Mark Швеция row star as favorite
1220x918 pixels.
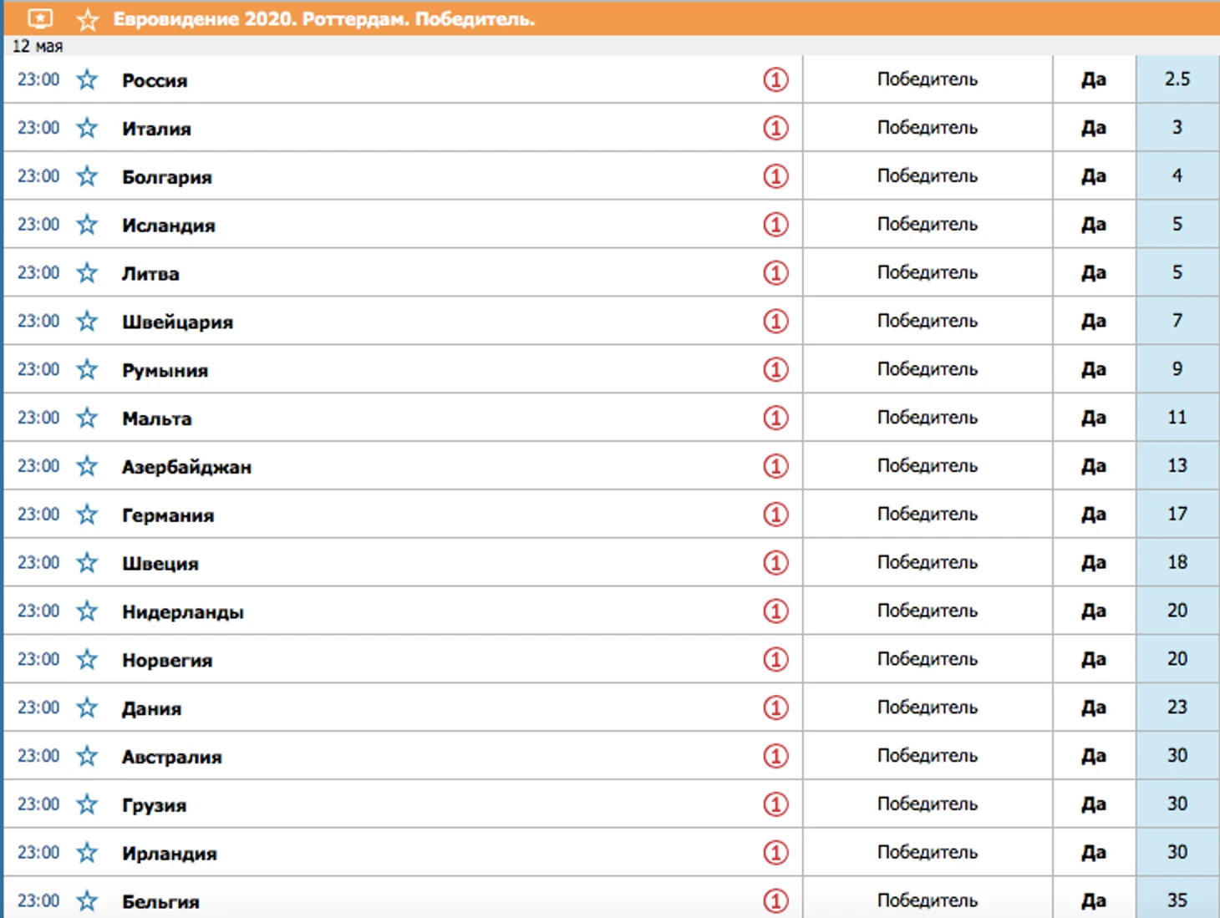87,563
